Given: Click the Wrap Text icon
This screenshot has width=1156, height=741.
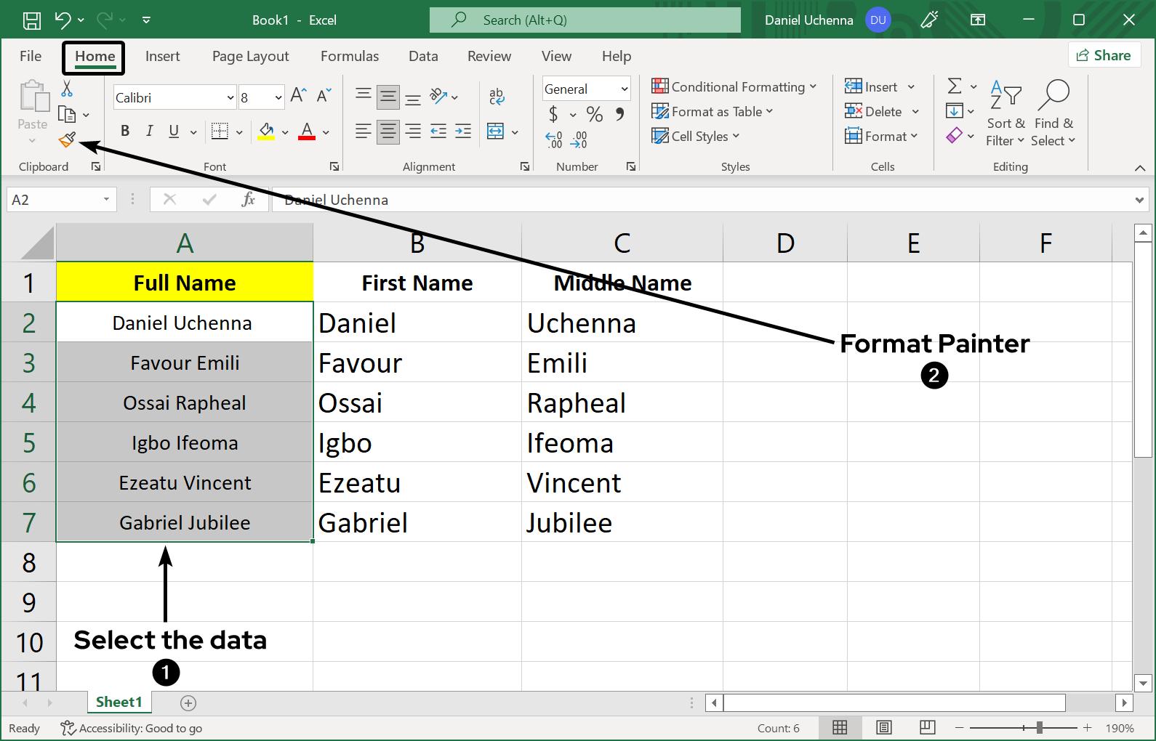Looking at the screenshot, I should tap(497, 96).
